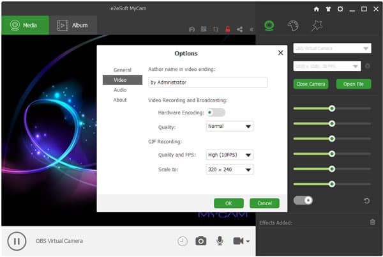Expand the Quality dropdown set to Normal
Screen dimensions: 383x257
pyautogui.click(x=230, y=127)
